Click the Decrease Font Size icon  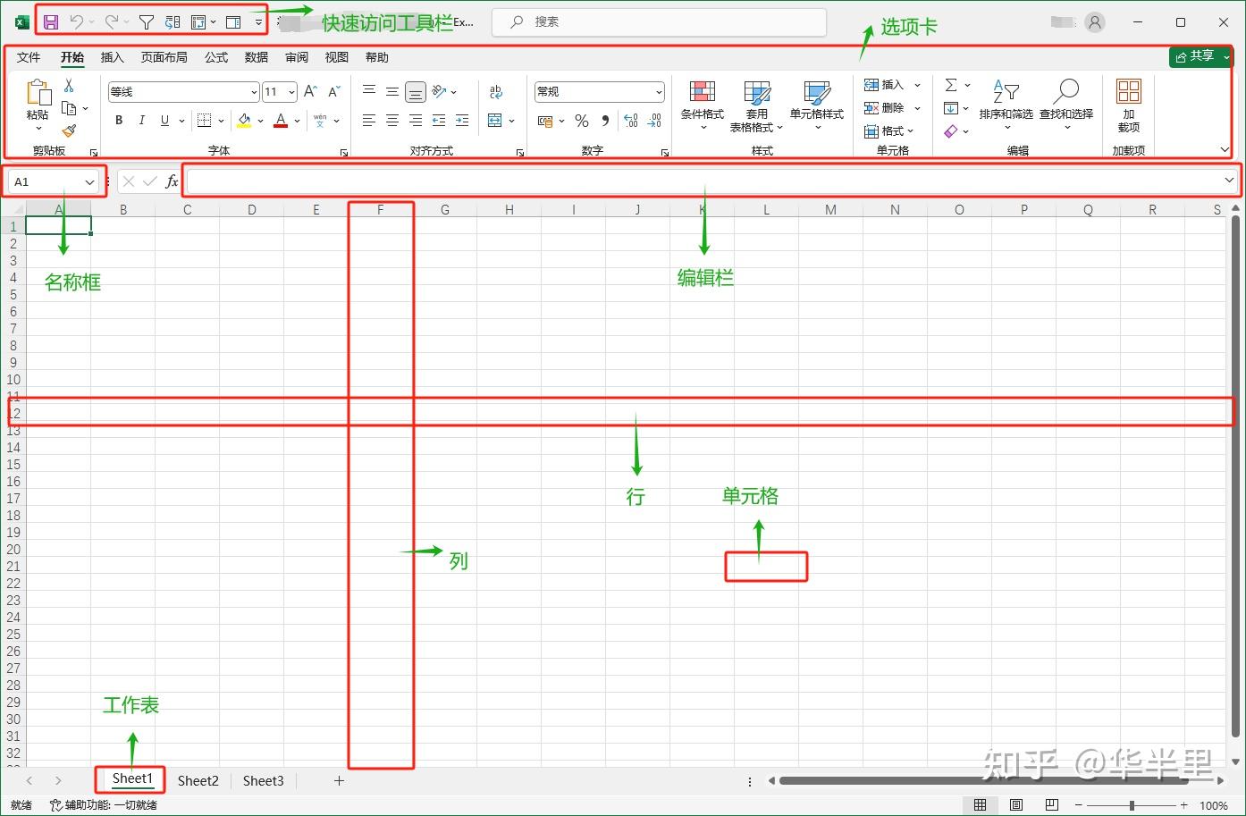tap(334, 91)
